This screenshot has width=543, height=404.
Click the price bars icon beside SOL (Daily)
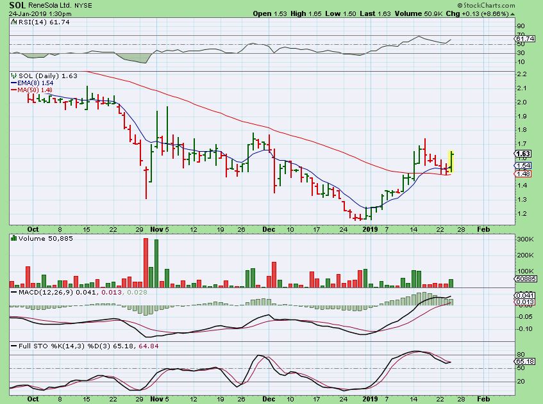pos(14,76)
